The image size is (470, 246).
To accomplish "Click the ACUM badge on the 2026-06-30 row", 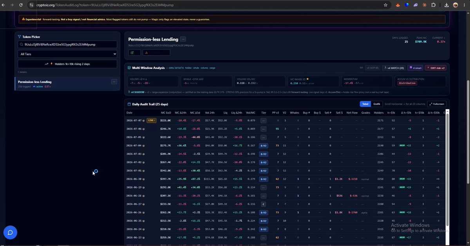I will (x=402, y=179).
